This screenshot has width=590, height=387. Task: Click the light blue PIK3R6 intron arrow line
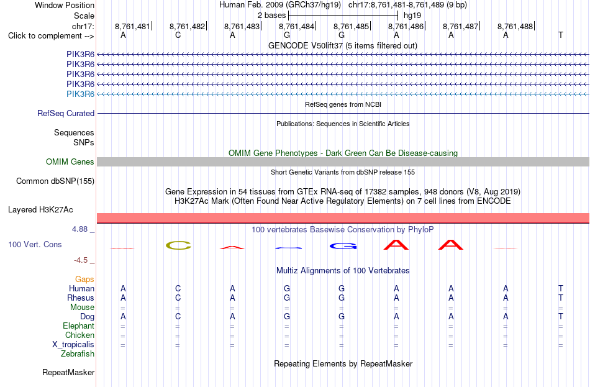(x=343, y=94)
